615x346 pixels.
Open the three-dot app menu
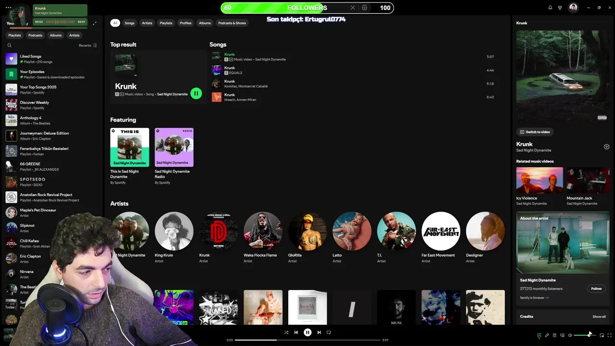pos(8,8)
